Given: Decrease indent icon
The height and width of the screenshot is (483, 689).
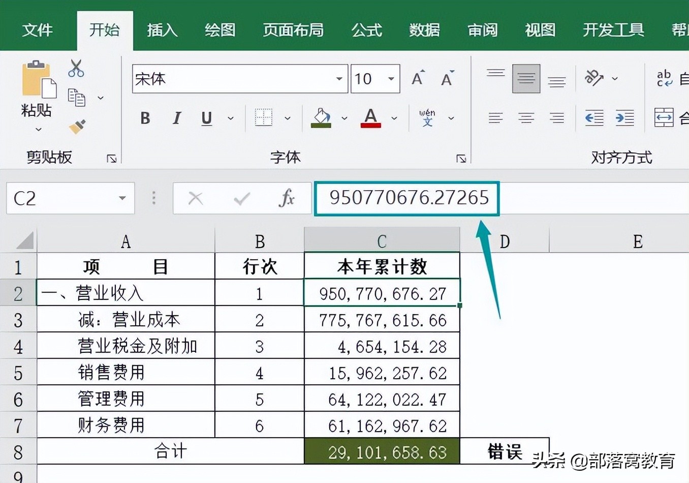Looking at the screenshot, I should tap(594, 118).
